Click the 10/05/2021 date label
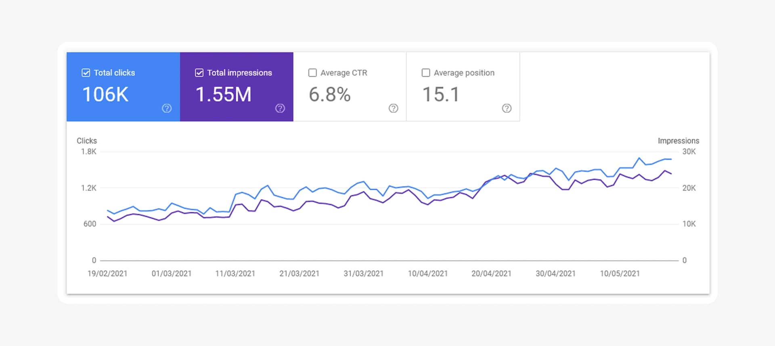The height and width of the screenshot is (346, 775). coord(620,273)
